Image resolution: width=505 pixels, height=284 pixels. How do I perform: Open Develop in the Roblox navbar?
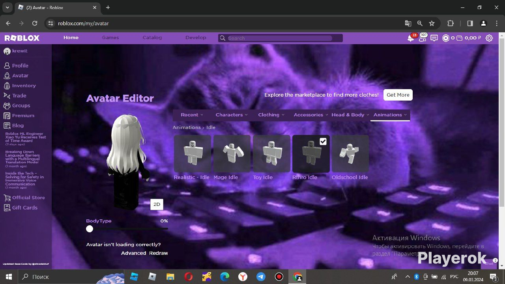196,37
